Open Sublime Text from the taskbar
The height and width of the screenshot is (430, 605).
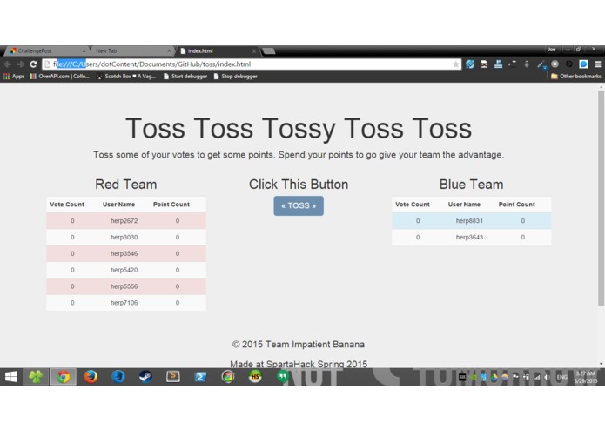tap(173, 377)
